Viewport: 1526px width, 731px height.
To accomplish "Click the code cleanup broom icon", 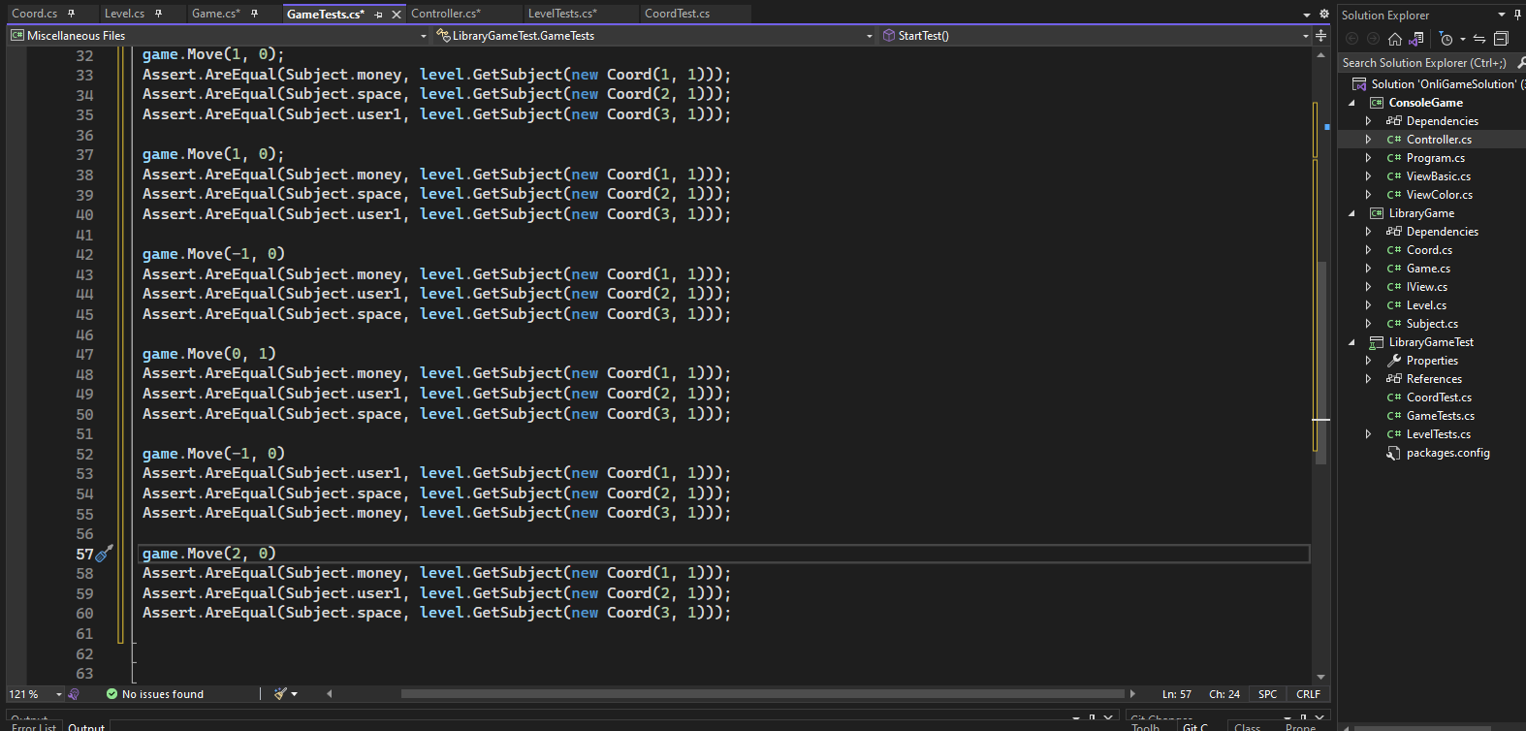I will tap(280, 694).
